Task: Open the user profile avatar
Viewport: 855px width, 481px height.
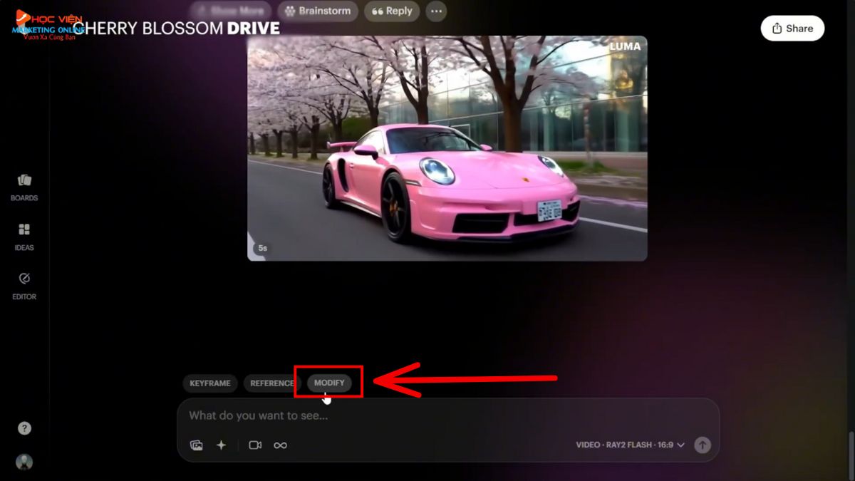Action: pos(24,462)
